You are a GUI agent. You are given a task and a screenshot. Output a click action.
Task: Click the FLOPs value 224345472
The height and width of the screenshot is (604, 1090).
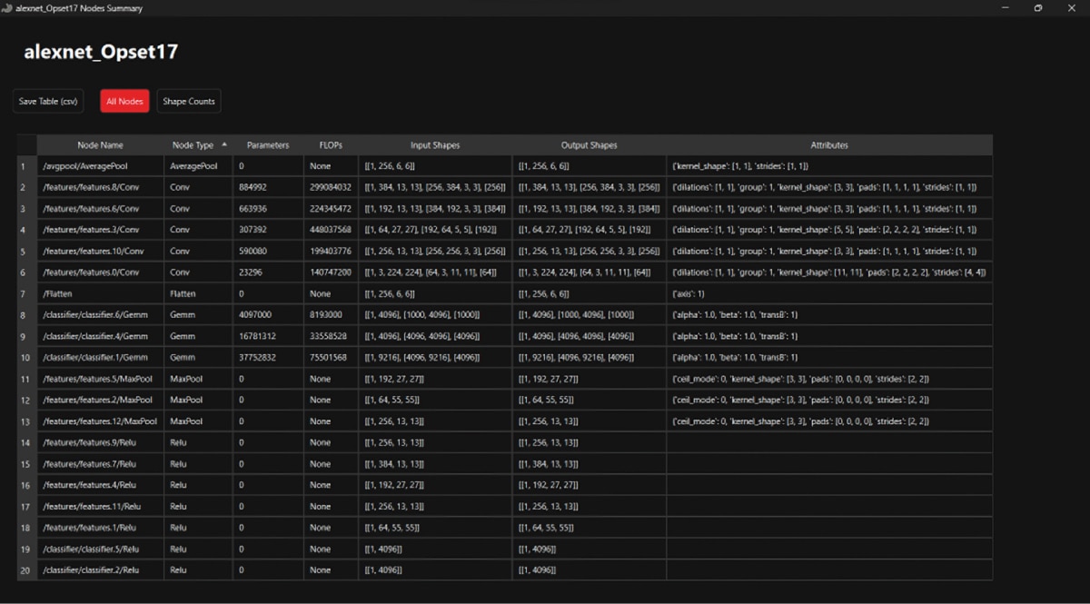pos(331,209)
